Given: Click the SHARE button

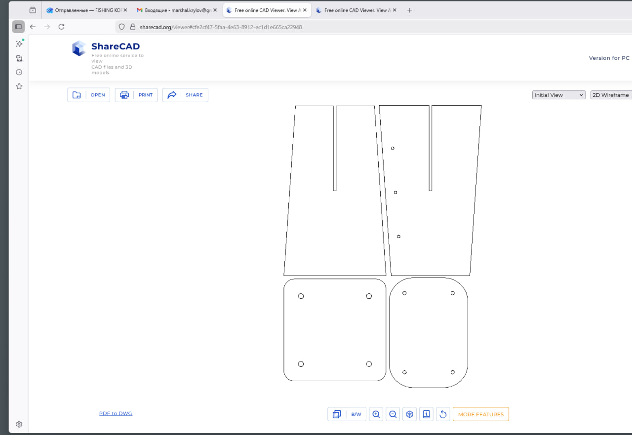Looking at the screenshot, I should coord(185,95).
